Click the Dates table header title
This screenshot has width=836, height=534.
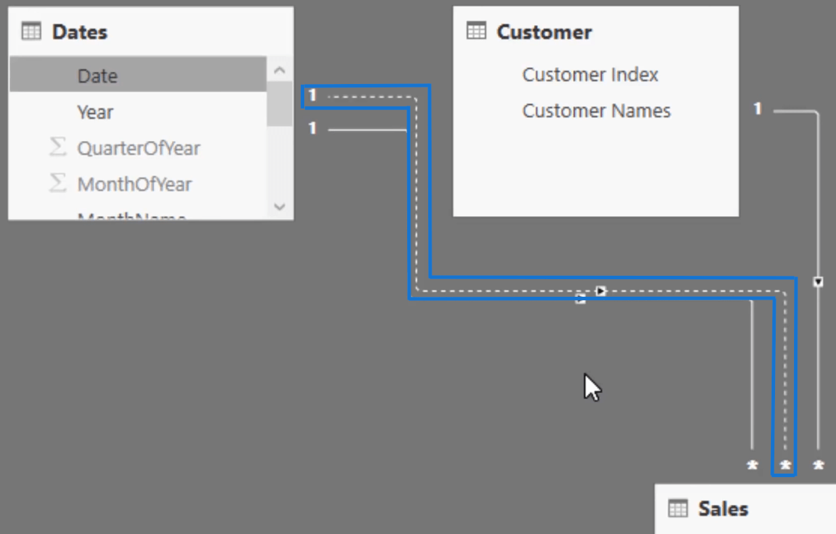tap(79, 32)
